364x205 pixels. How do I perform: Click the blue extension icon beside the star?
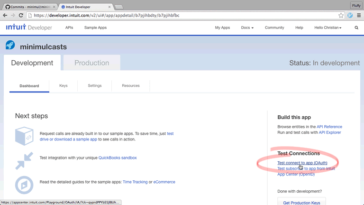coord(350,15)
